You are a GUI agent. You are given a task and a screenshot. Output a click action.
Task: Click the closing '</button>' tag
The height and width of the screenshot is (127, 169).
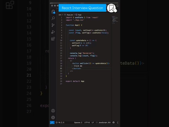tap(76, 69)
